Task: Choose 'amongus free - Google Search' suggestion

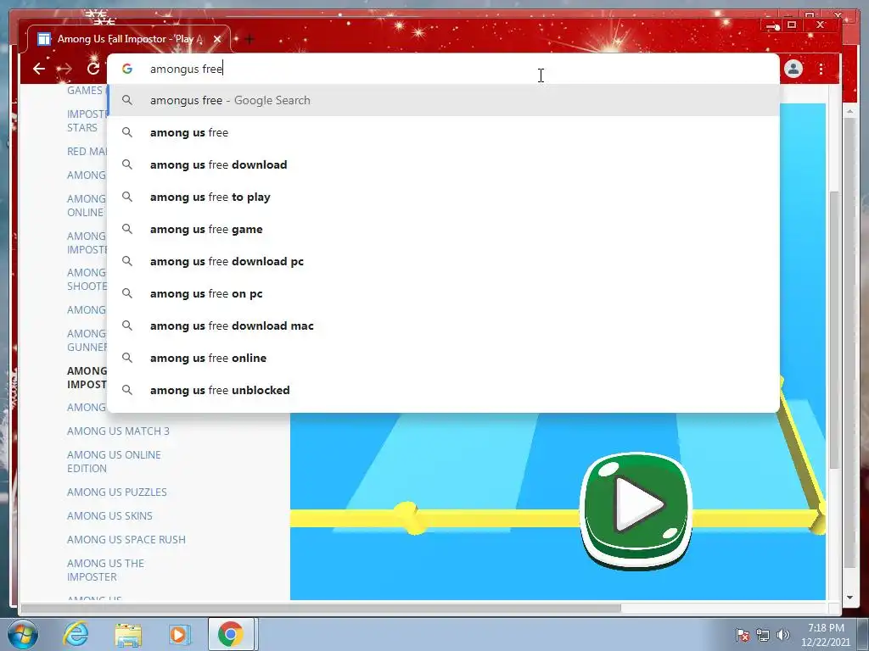Action: click(443, 100)
